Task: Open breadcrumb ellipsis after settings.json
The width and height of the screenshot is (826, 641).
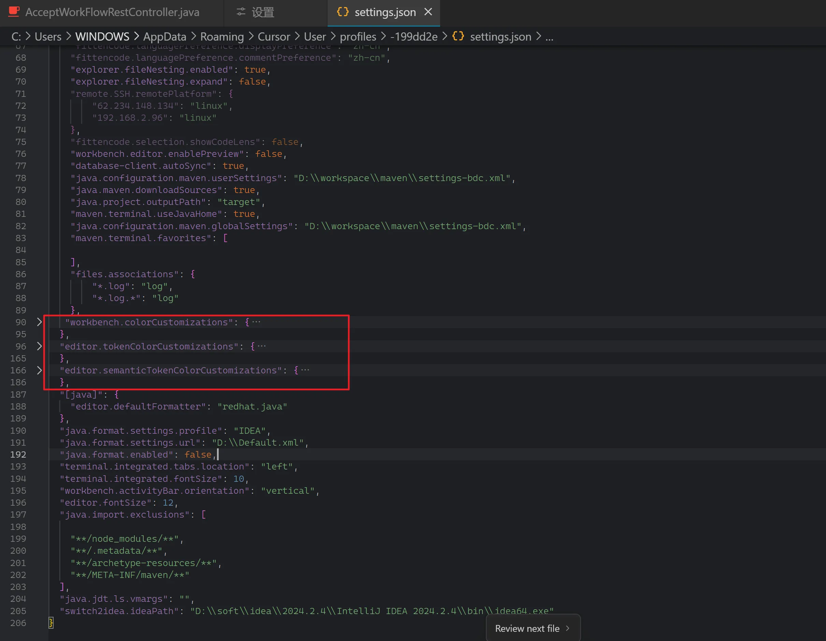Action: click(x=549, y=37)
